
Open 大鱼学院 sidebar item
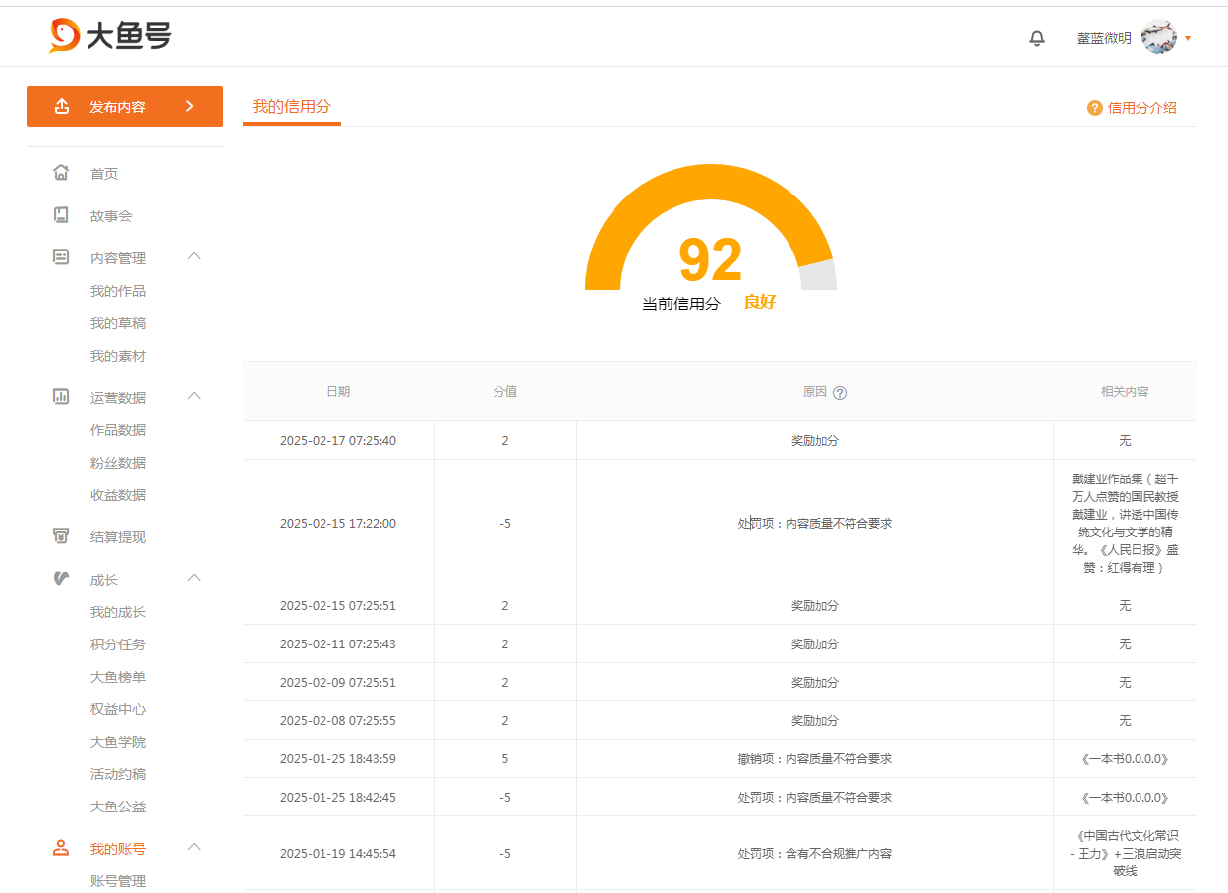click(x=118, y=742)
